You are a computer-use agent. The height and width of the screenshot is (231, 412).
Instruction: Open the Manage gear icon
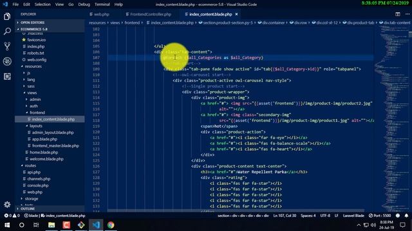coord(7,204)
